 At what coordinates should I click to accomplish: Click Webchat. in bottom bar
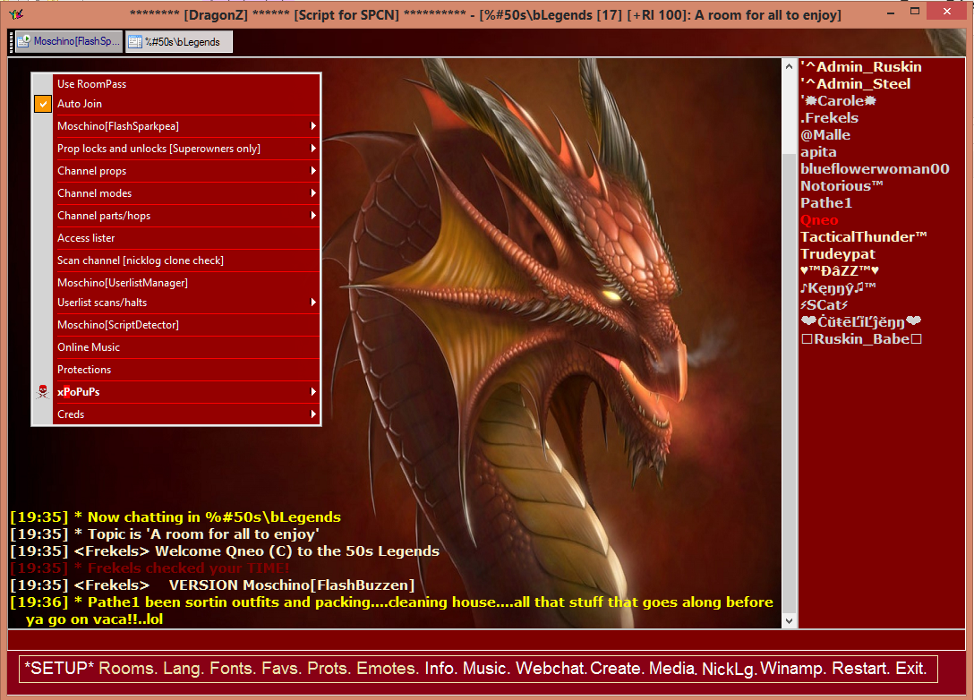551,669
